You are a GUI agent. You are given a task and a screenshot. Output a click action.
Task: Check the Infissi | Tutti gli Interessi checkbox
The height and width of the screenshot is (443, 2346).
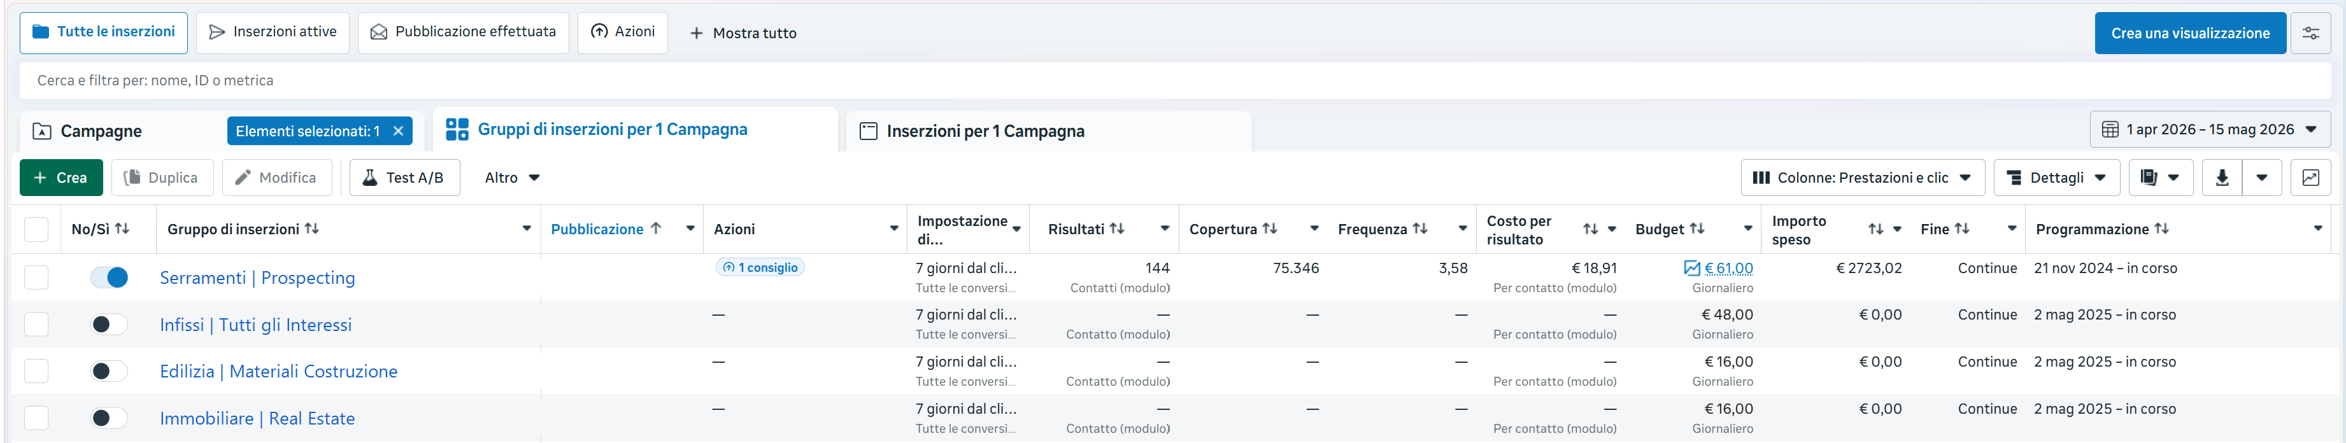pyautogui.click(x=36, y=325)
